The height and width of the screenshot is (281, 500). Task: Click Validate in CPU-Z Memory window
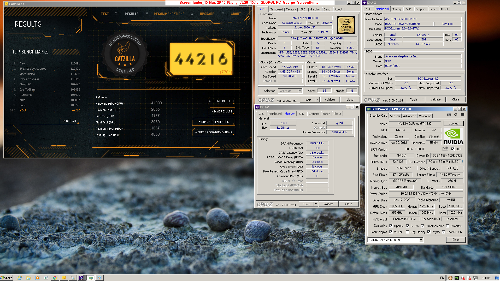328,204
